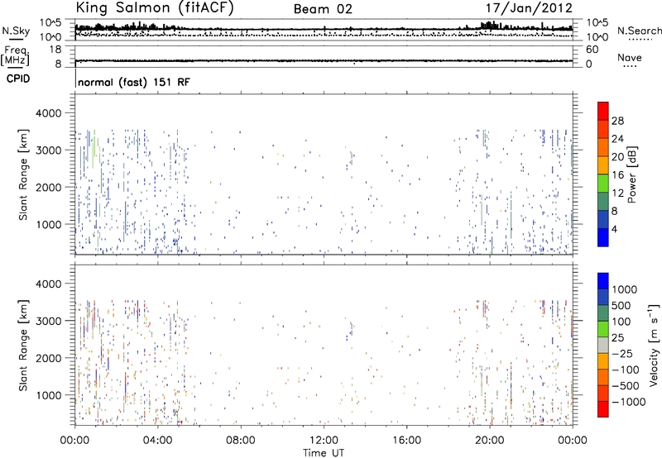Click the dotted line sample under Nave
This screenshot has height=458, width=662.
point(630,66)
